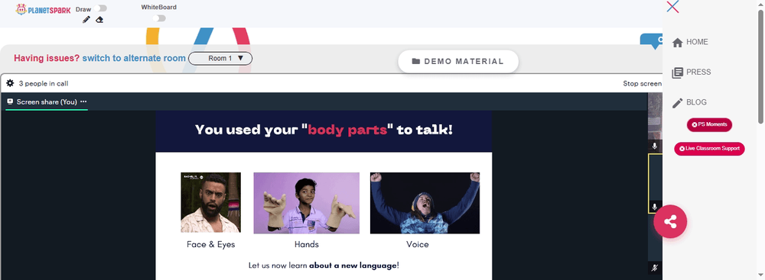This screenshot has height=280, width=765.
Task: Click the Blog pencil icon
Action: (x=677, y=103)
